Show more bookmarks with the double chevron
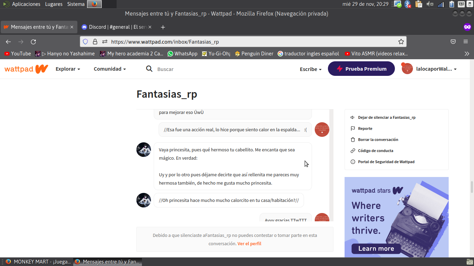The height and width of the screenshot is (266, 474). (x=467, y=54)
